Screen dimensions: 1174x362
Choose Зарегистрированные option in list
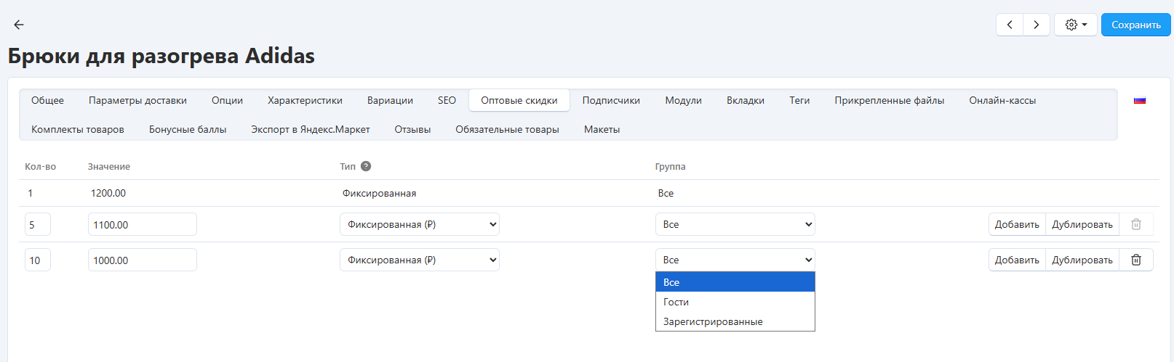(x=735, y=321)
